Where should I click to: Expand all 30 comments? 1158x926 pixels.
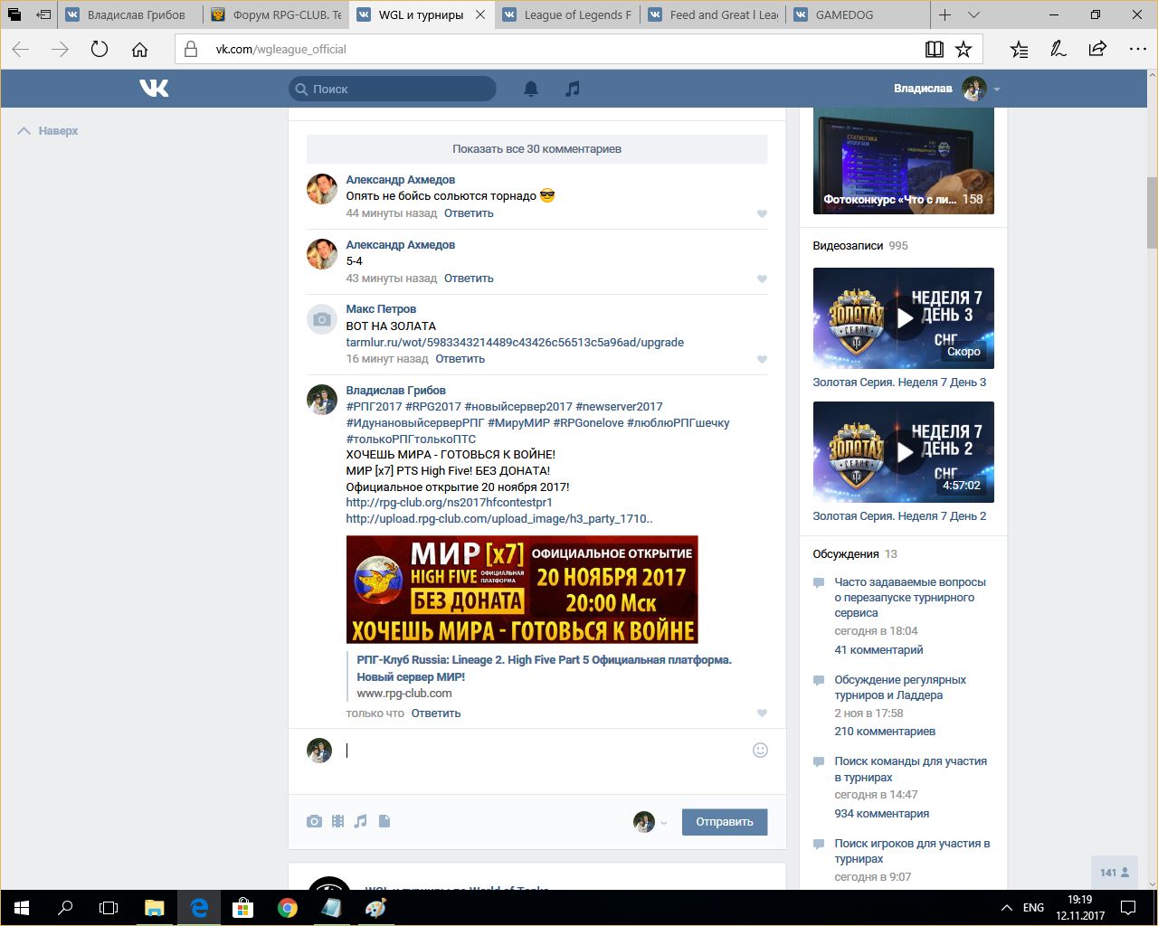pyautogui.click(x=536, y=149)
